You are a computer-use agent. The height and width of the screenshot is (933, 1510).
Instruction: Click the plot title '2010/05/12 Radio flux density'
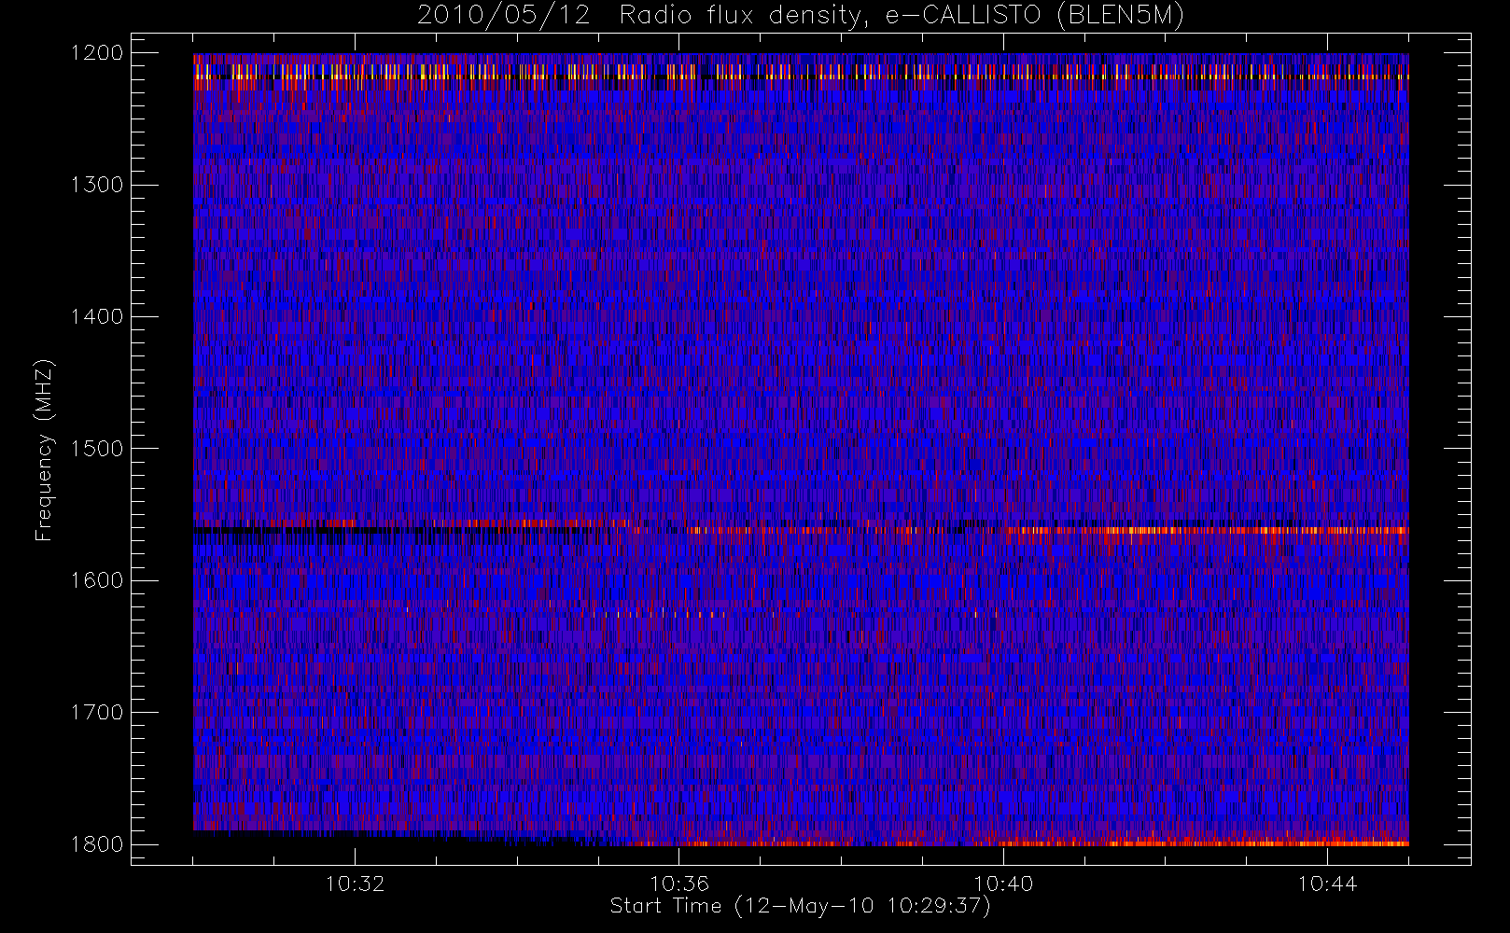coord(801,16)
